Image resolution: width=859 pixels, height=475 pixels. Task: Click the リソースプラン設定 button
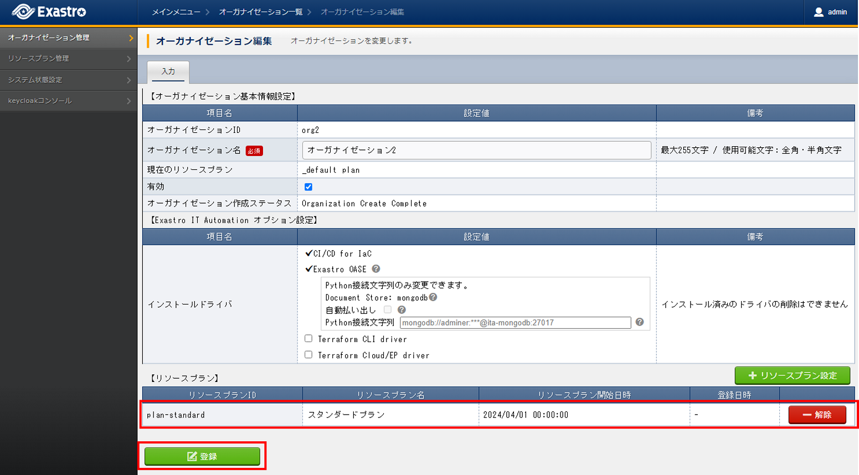[793, 375]
